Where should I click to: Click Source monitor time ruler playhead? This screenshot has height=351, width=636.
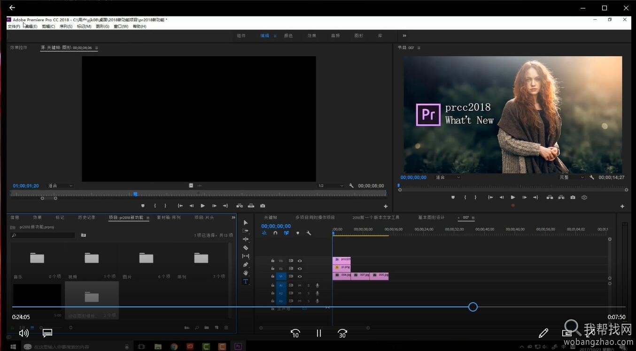click(x=135, y=194)
